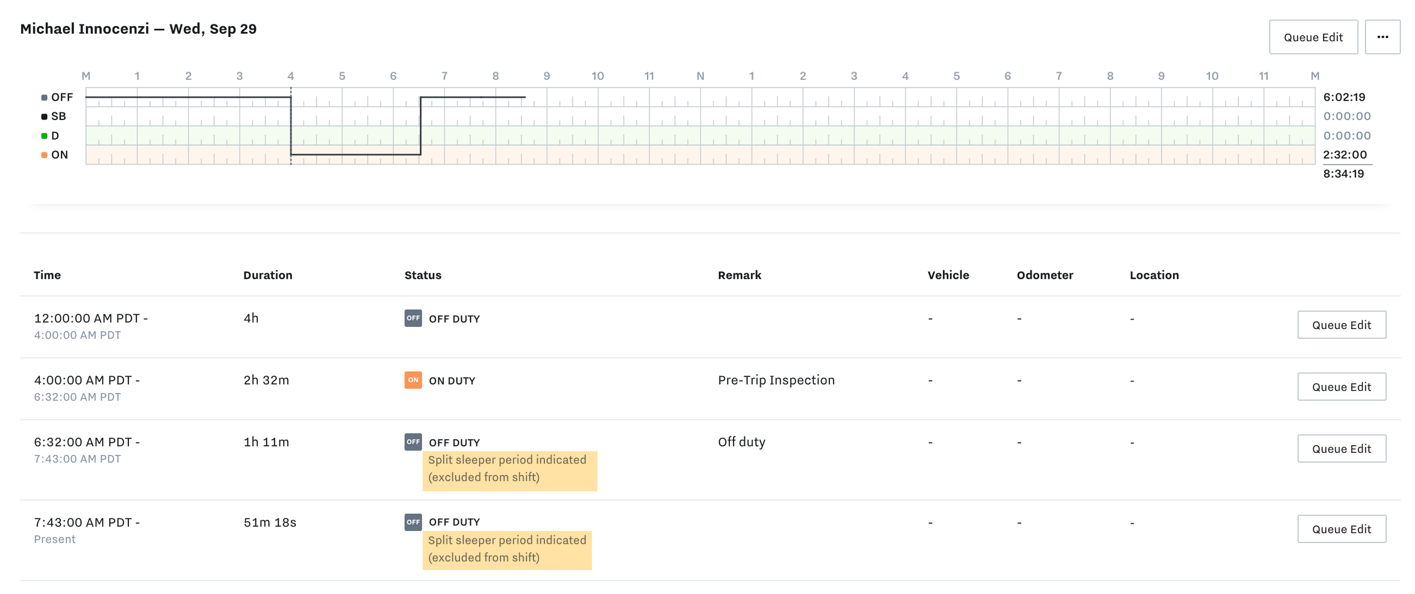Toggle the OFF legend indicator
Screen dimensions: 1415x594
44,96
